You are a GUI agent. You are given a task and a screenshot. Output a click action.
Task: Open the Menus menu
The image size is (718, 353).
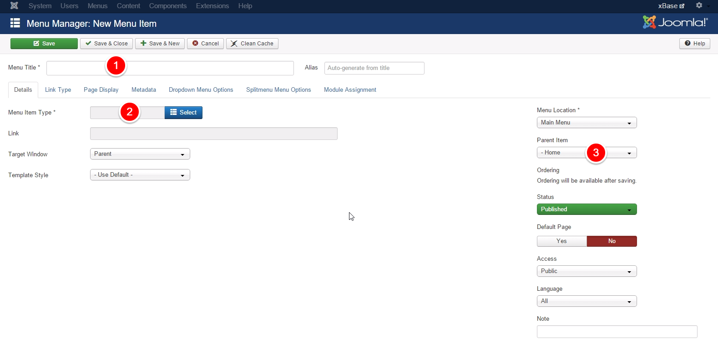98,6
